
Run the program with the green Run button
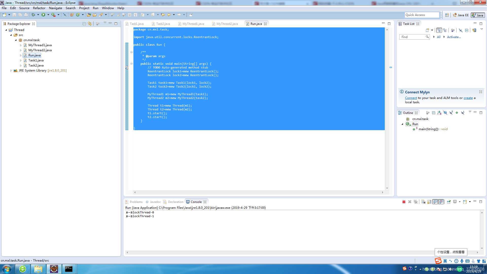tap(43, 15)
